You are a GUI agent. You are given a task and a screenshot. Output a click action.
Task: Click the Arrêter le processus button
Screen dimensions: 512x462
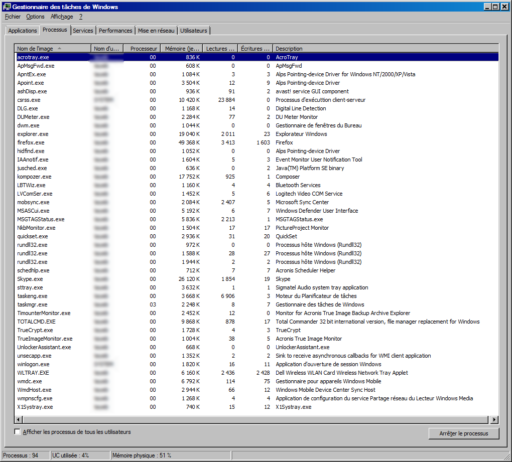tap(464, 433)
